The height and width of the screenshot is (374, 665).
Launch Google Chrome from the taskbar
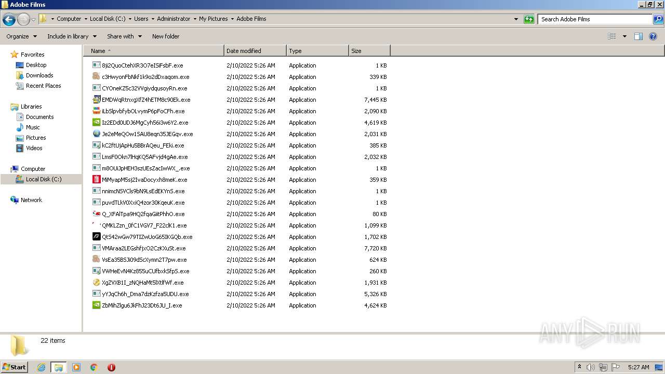(x=94, y=367)
